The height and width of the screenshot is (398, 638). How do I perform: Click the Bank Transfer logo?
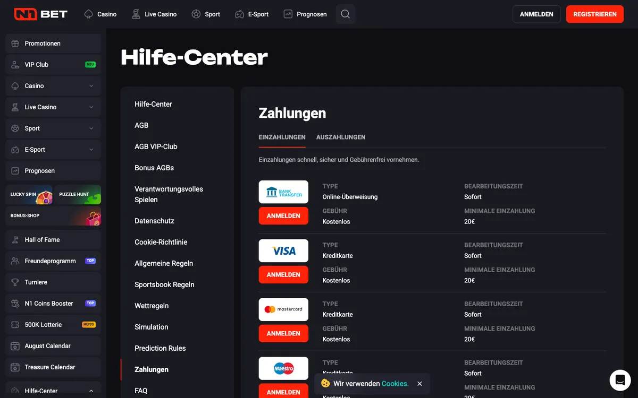point(283,192)
